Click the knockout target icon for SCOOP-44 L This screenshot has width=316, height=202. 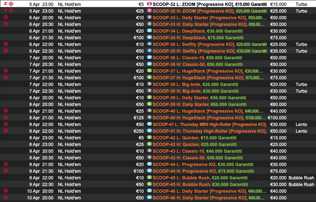pos(6,164)
